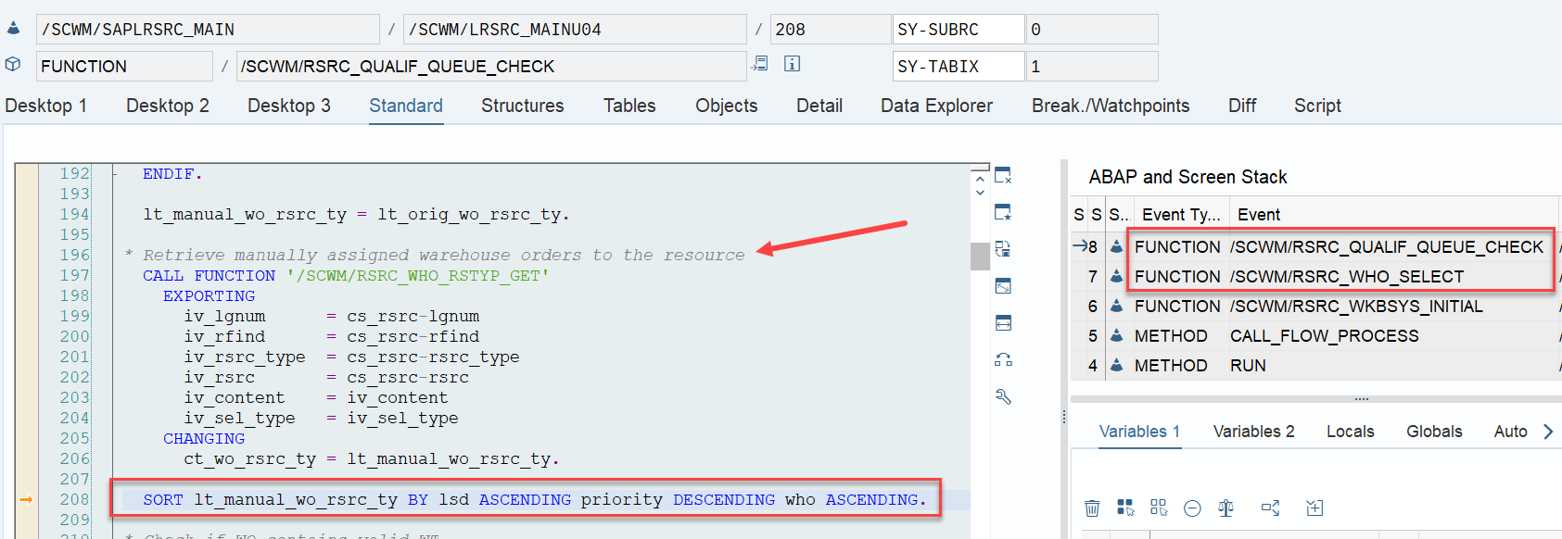Select stack row /SCWM/RSRC_WHO_SELECT

1315,277
